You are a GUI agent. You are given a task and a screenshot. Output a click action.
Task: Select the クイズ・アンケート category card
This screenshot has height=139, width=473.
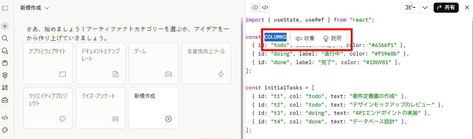101,108
